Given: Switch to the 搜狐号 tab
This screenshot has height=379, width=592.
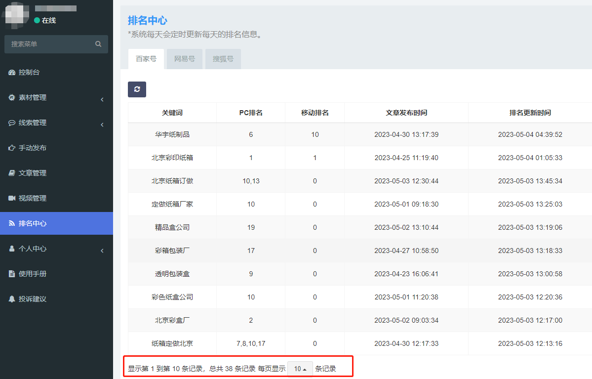Looking at the screenshot, I should [x=223, y=59].
